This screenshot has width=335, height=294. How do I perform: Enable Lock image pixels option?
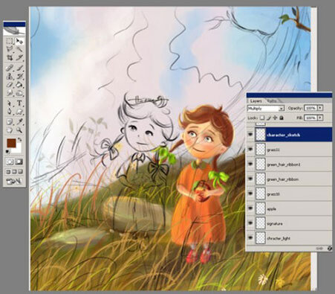coord(268,118)
